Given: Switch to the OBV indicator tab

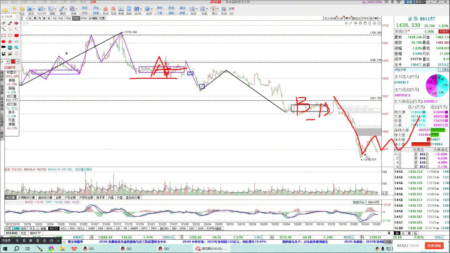Looking at the screenshot, I should (x=192, y=229).
